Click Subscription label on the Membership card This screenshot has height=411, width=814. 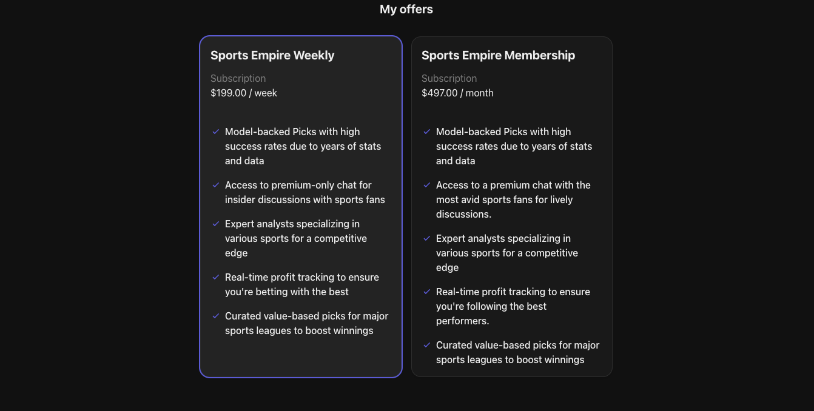(449, 78)
